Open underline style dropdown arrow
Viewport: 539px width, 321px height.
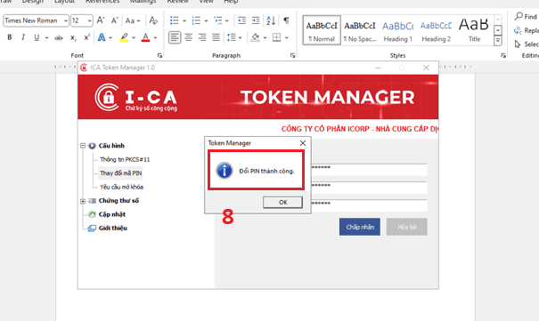pyautogui.click(x=46, y=37)
